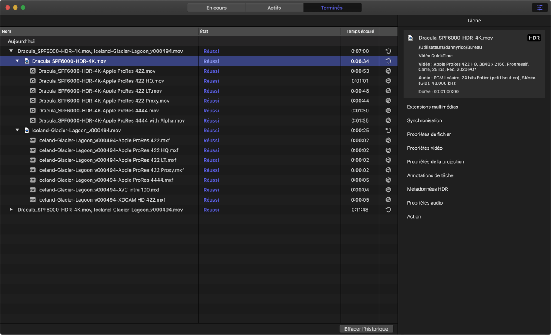Reveal Dracula Apple ProRes 422 HQ.mov in Finder
551x336 pixels.
[x=388, y=81]
